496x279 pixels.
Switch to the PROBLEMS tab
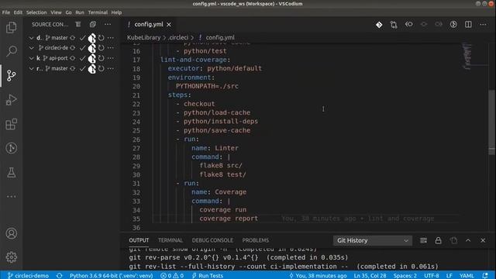point(255,240)
